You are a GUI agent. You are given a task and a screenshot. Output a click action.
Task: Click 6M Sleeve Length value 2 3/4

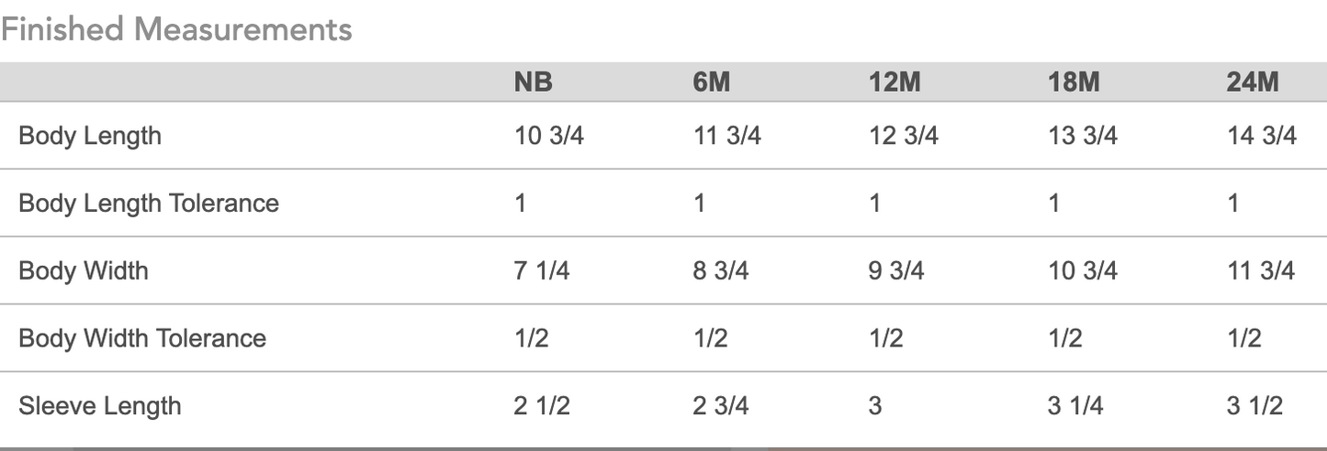coord(720,405)
